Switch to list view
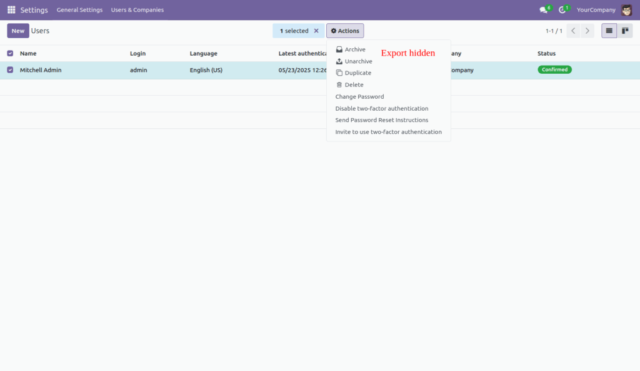Image resolution: width=640 pixels, height=371 pixels. (x=609, y=30)
